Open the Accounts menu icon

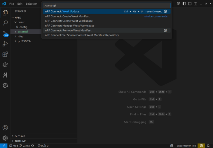pyautogui.click(x=5, y=128)
